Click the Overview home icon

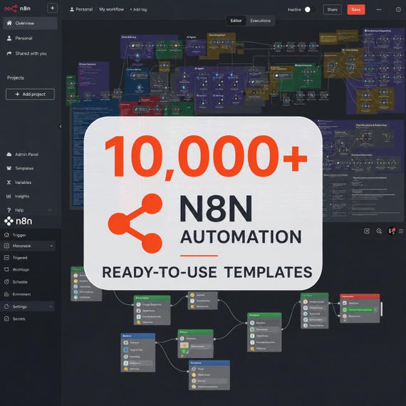[x=9, y=23]
